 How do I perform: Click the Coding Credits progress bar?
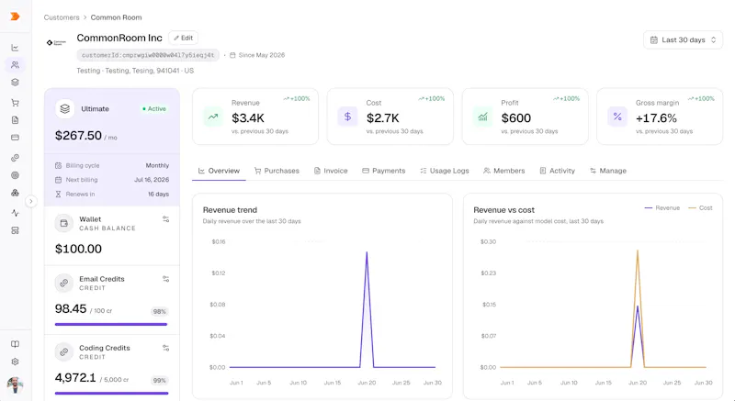click(x=111, y=393)
